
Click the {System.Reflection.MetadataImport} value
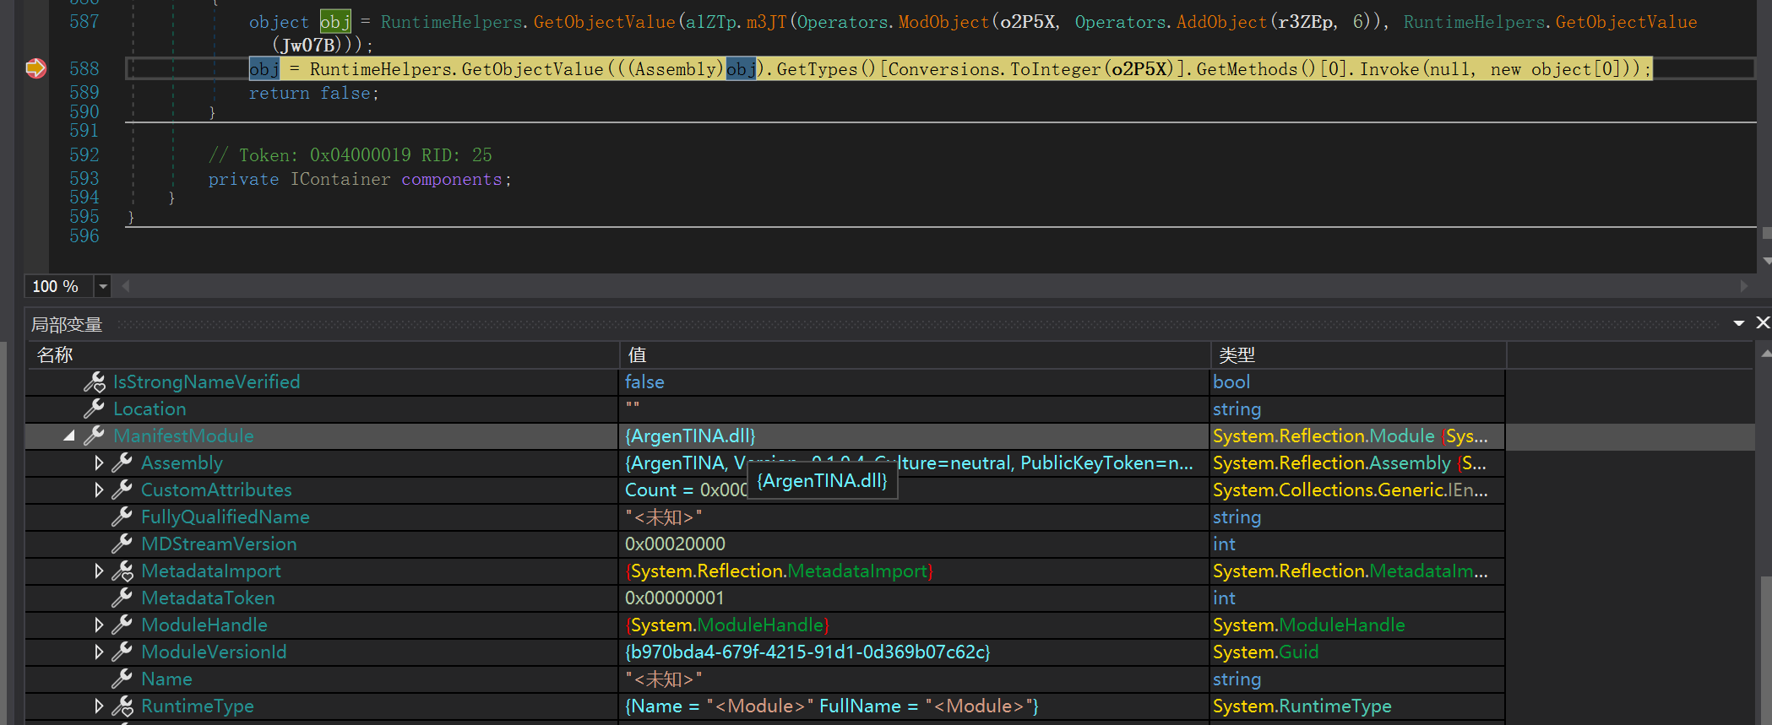pyautogui.click(x=779, y=571)
